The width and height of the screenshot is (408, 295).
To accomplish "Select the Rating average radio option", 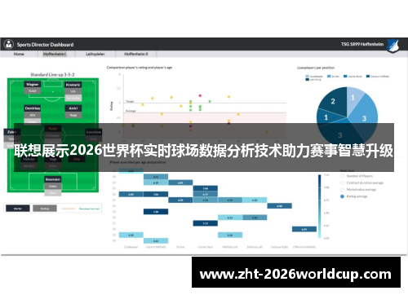I will coord(342,196).
